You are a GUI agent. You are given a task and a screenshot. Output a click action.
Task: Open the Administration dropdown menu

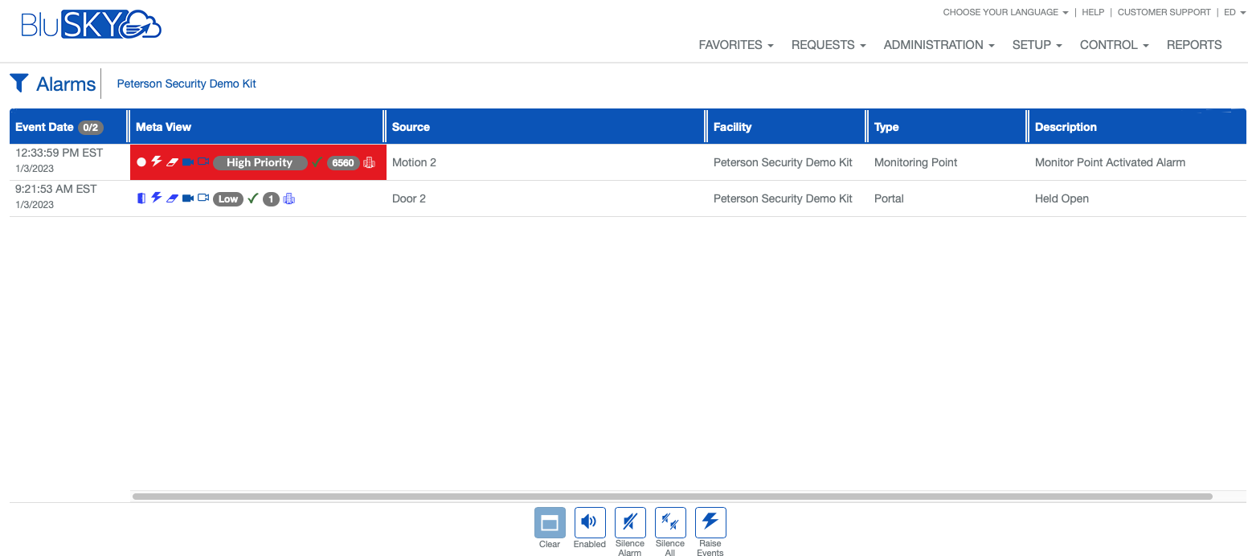(939, 45)
